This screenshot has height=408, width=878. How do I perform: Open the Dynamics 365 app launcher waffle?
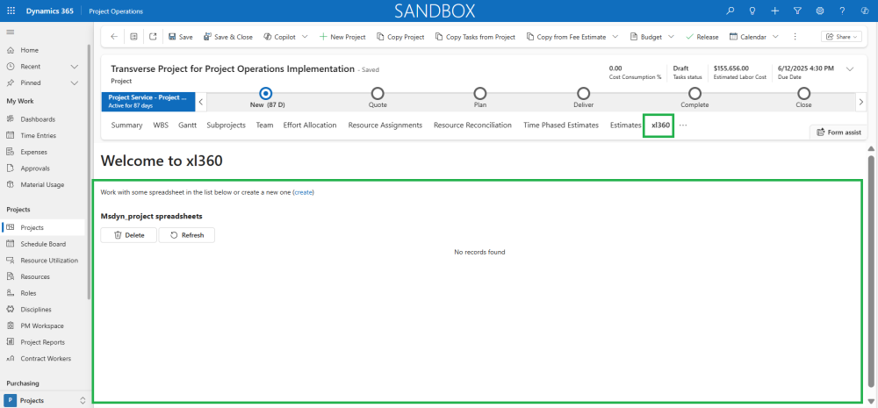point(11,11)
